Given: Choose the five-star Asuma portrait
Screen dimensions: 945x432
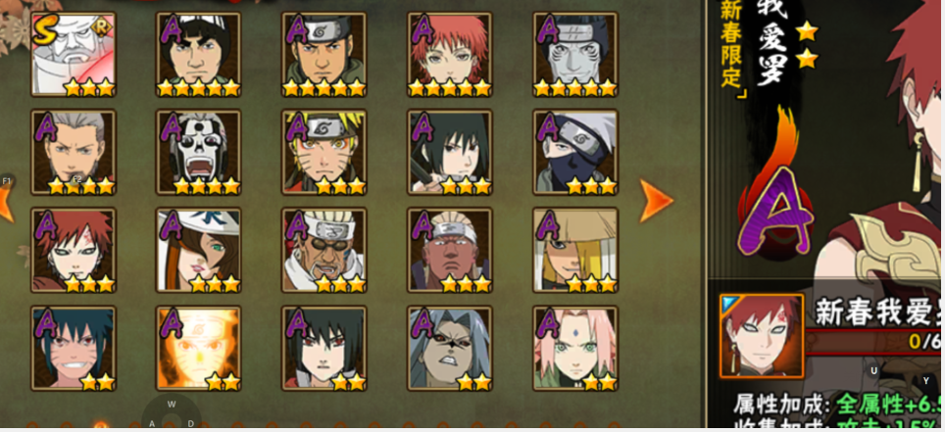Looking at the screenshot, I should (324, 54).
